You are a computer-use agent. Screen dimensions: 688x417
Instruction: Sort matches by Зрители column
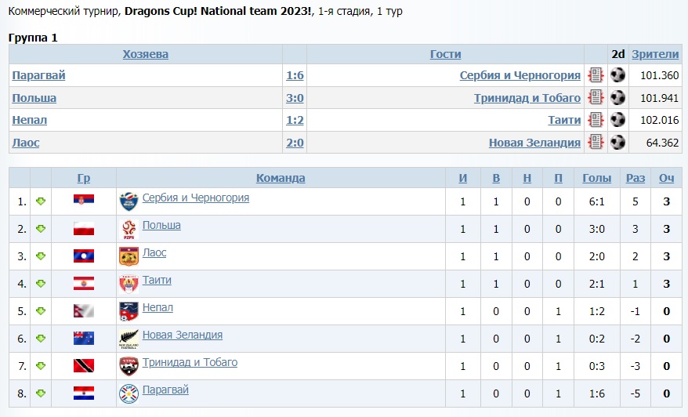pyautogui.click(x=655, y=54)
